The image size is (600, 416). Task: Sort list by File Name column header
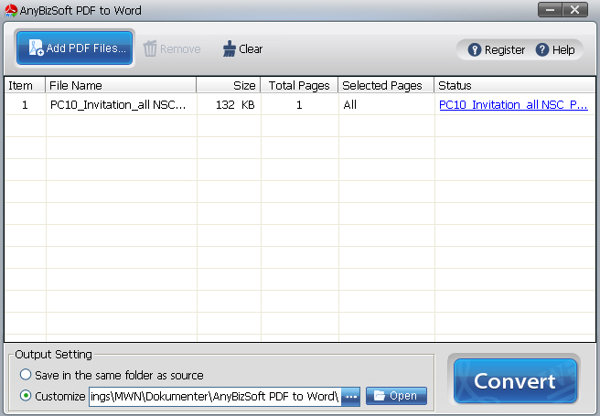coord(121,85)
